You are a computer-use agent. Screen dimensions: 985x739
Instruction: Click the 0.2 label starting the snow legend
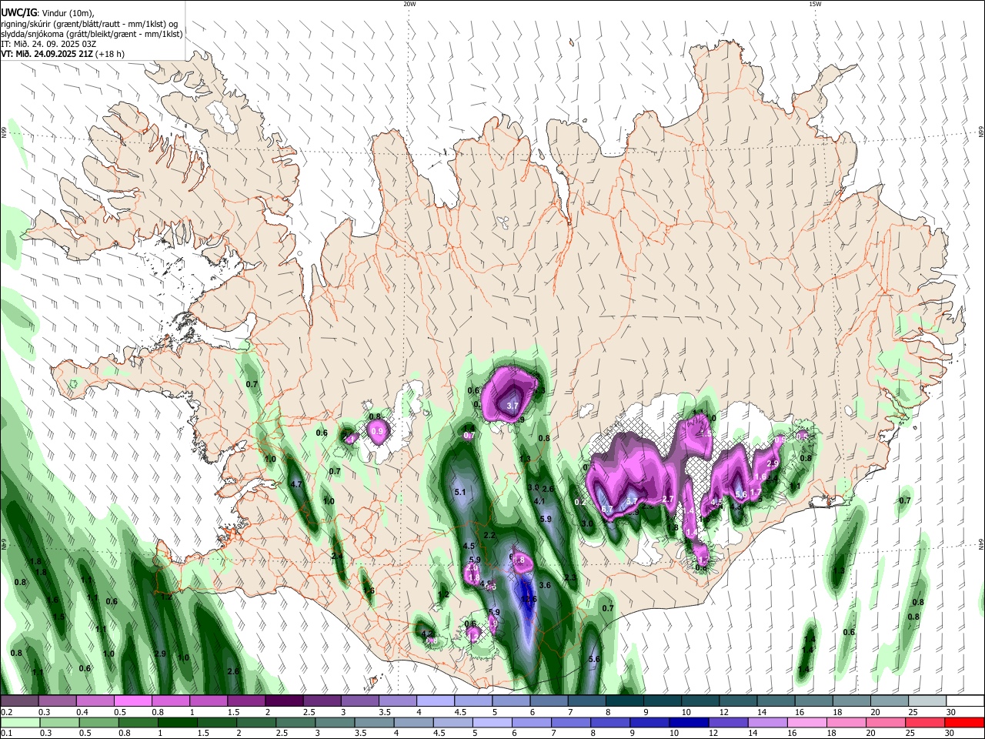coord(6,712)
